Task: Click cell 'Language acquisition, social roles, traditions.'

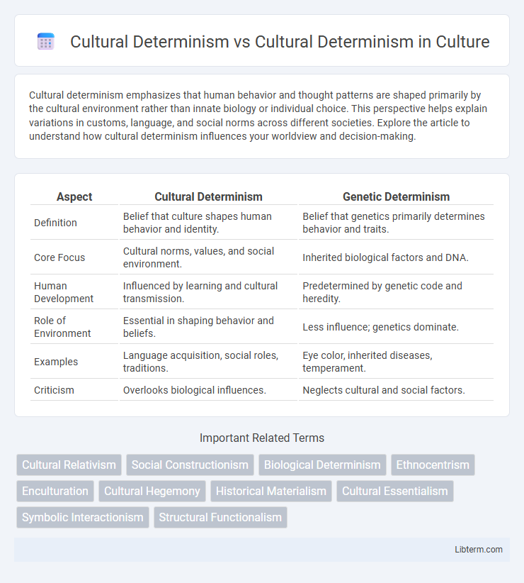Action: 209,362
